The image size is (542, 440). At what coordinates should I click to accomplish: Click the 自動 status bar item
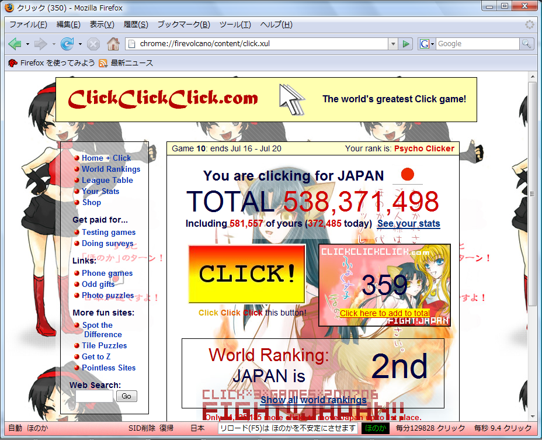(x=15, y=428)
